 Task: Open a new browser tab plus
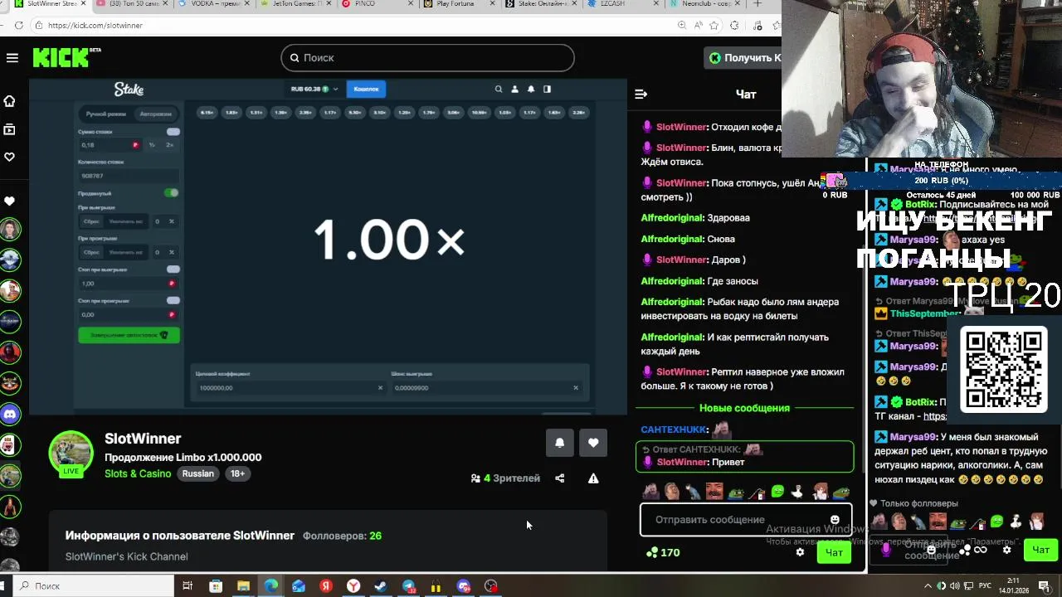pos(758,3)
